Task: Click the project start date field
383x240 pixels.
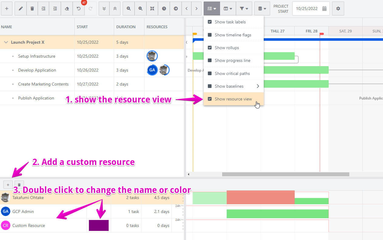Action: click(x=307, y=8)
